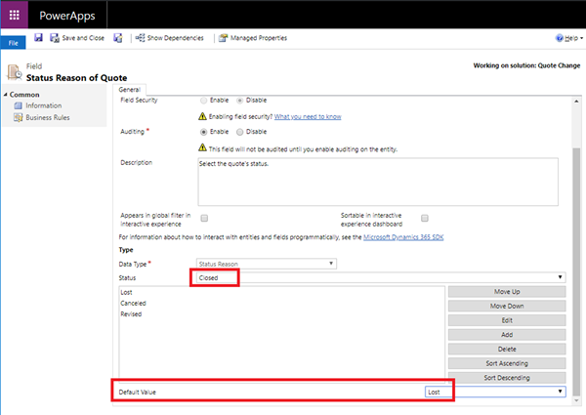Check Appears in global filter checkbox

click(x=204, y=218)
